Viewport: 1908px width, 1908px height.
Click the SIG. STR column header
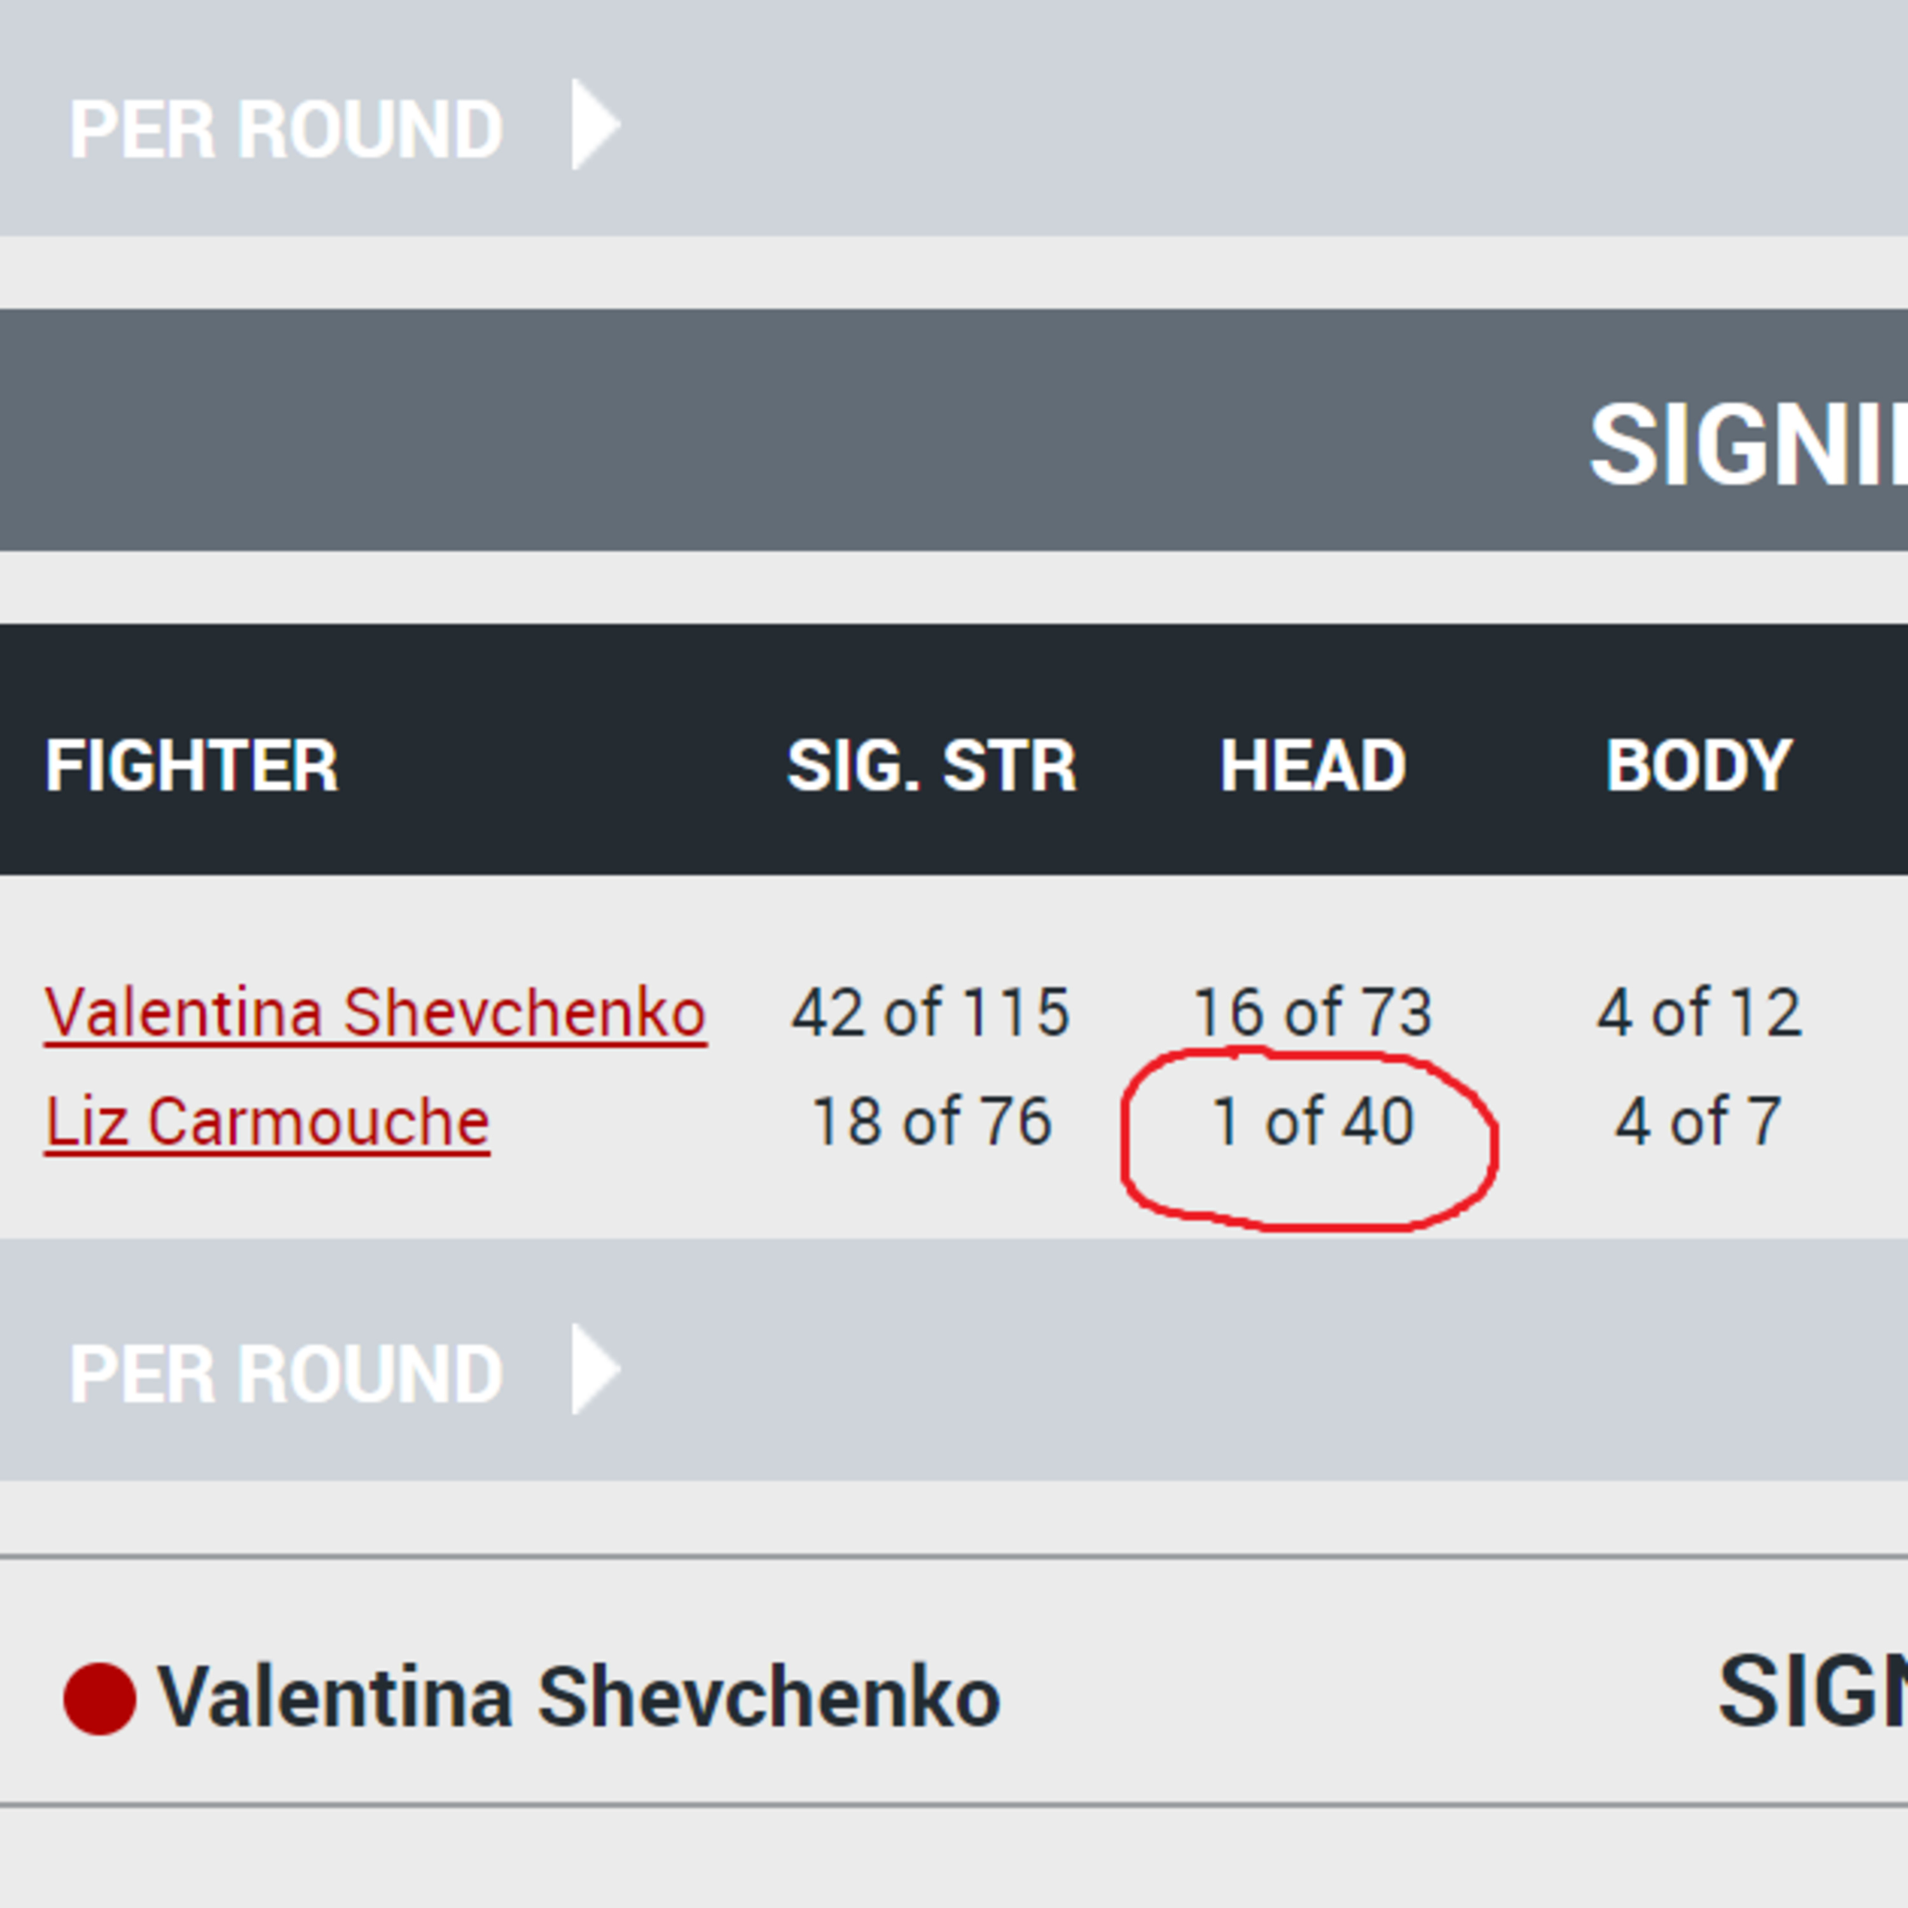tap(930, 765)
